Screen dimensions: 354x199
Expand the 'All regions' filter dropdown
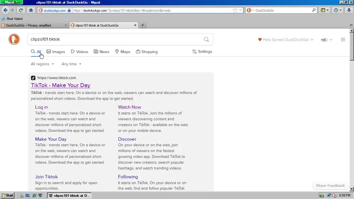[42, 64]
